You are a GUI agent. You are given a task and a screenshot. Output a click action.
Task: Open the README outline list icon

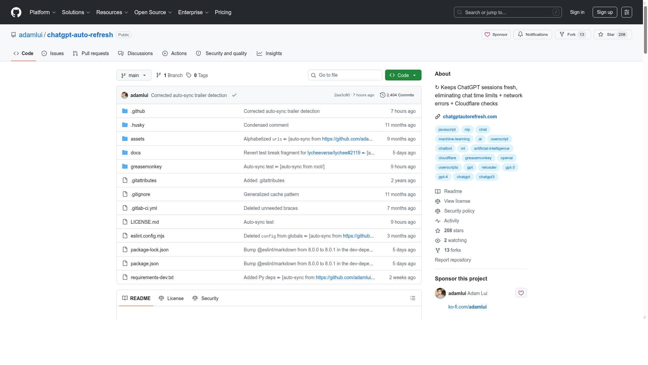pyautogui.click(x=412, y=298)
